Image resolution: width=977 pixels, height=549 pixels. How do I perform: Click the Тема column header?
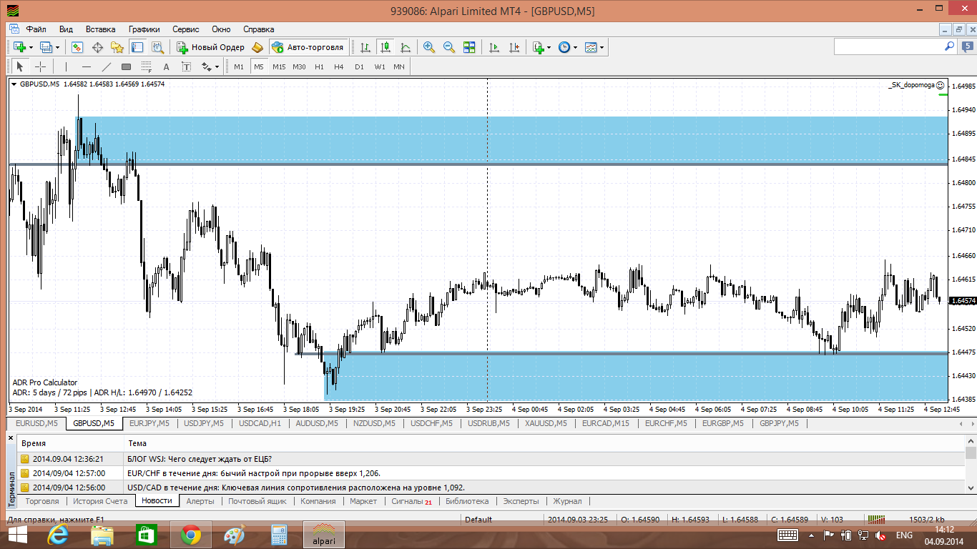coord(137,443)
